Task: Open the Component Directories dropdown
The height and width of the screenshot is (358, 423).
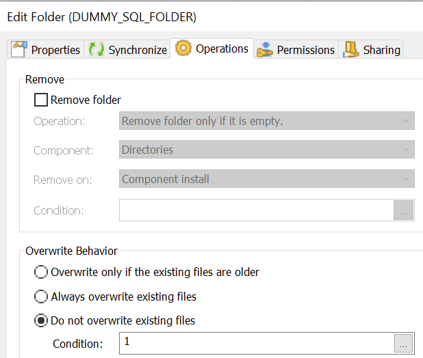Action: 267,150
